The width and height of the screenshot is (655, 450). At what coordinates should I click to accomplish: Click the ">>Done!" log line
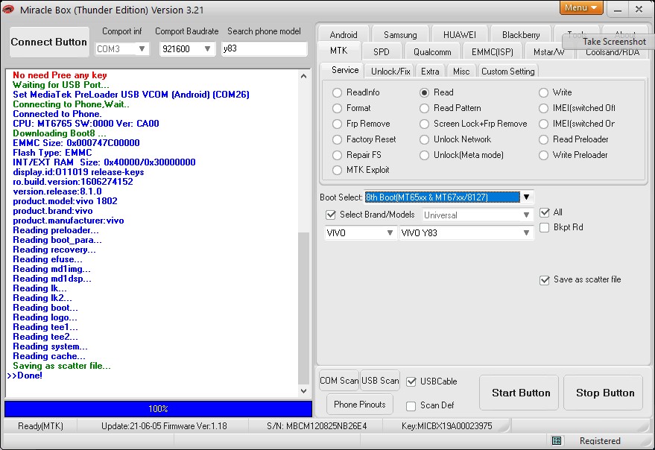[25, 375]
